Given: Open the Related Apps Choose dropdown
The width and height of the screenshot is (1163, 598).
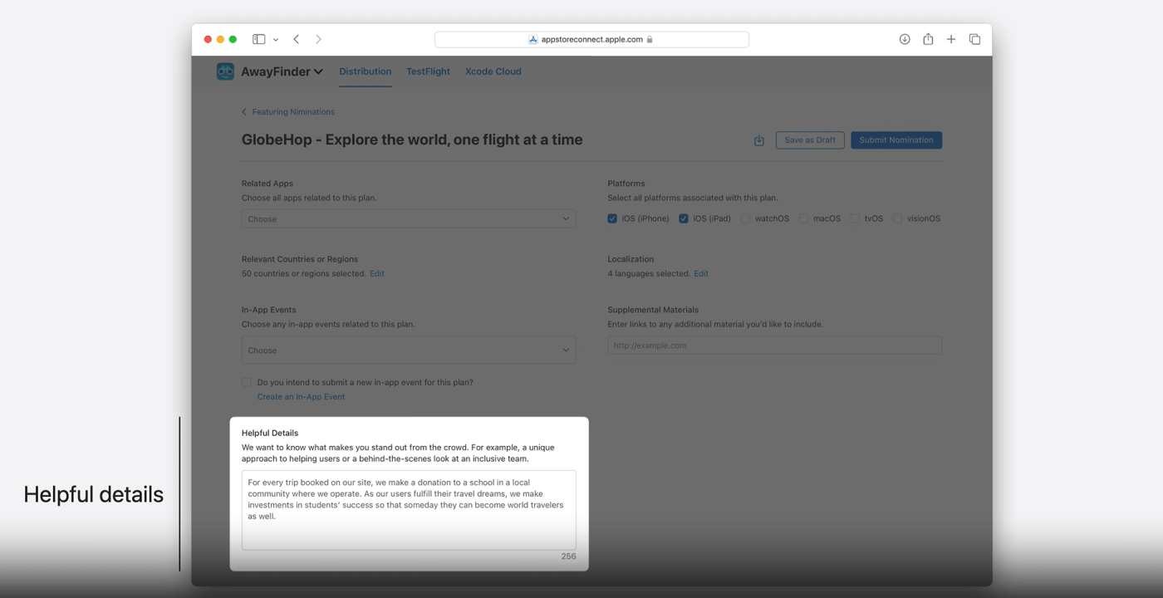Looking at the screenshot, I should pos(409,219).
